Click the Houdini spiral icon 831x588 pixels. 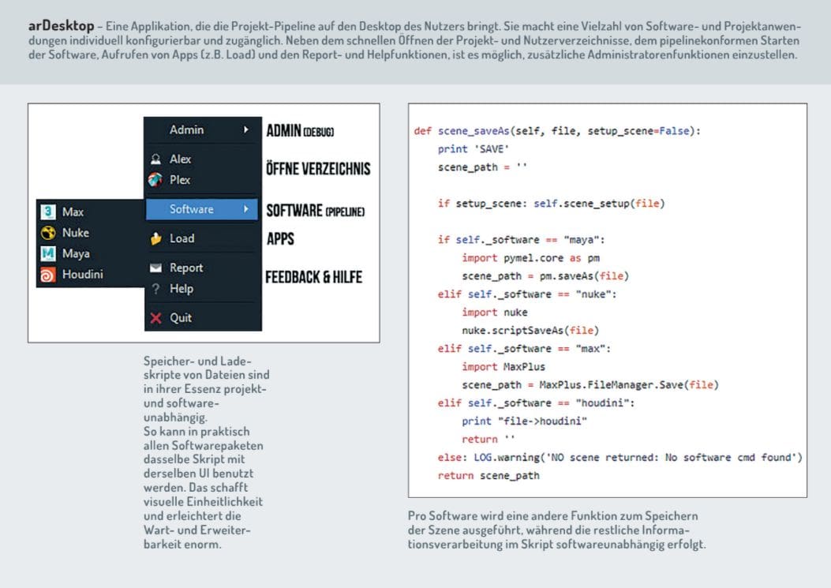[47, 275]
